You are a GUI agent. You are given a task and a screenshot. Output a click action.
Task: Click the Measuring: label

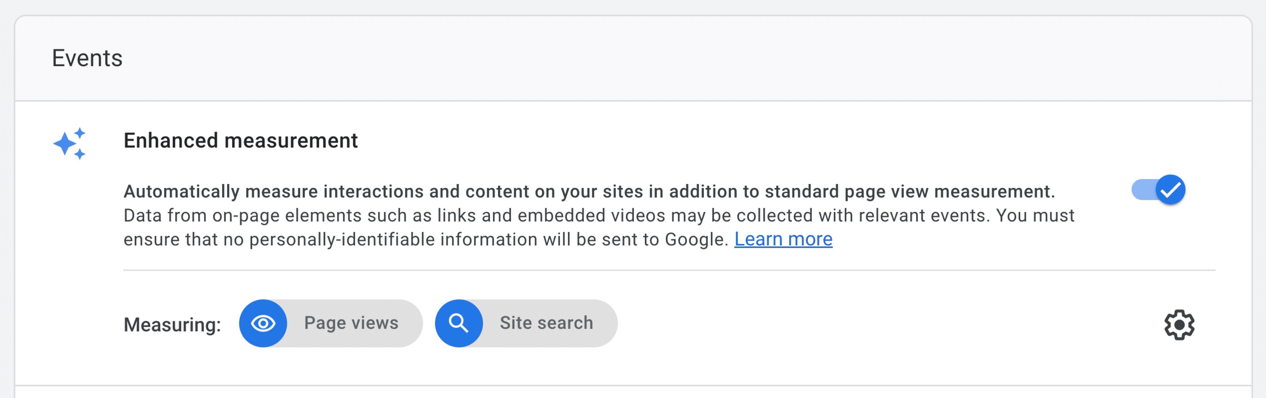point(172,325)
